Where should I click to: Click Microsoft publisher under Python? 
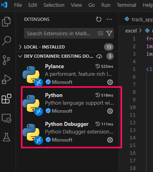(62, 111)
